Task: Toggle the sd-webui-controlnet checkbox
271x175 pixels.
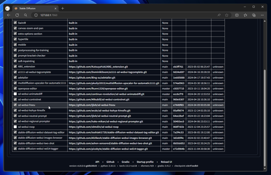Action: [x=15, y=99]
